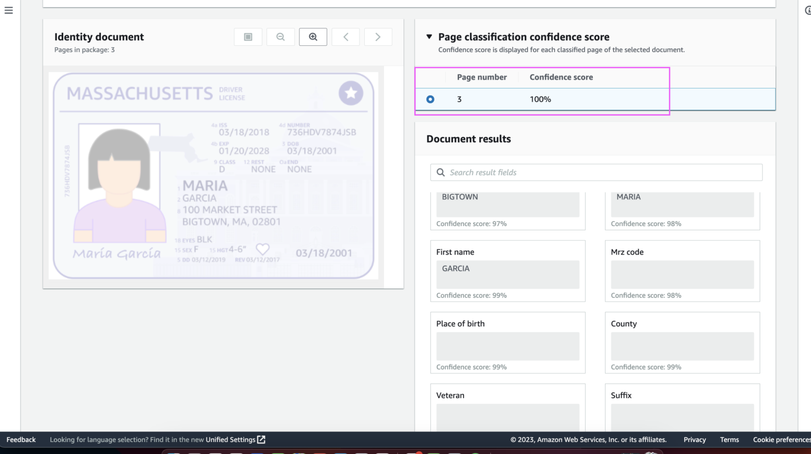This screenshot has width=811, height=454.
Task: Click the Massachusetts driver license image
Action: pos(214,176)
